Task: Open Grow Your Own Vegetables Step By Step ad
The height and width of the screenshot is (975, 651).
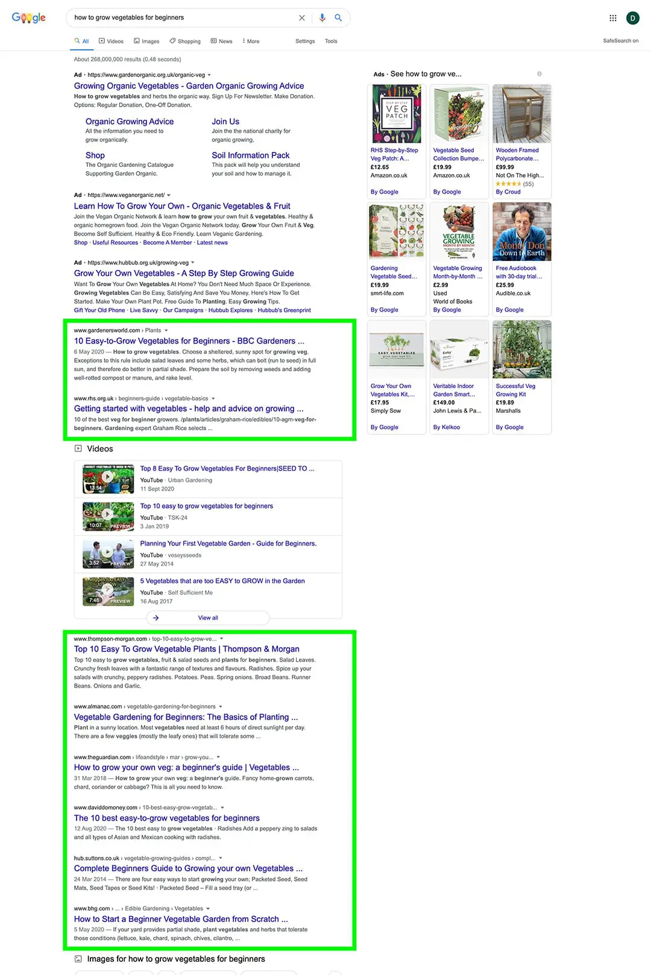Action: tap(184, 274)
